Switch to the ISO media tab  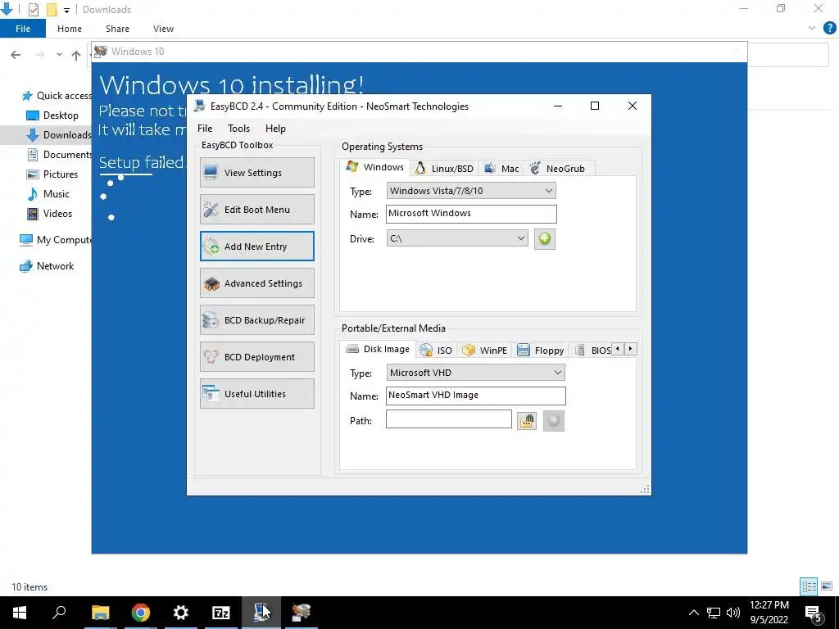pyautogui.click(x=436, y=351)
